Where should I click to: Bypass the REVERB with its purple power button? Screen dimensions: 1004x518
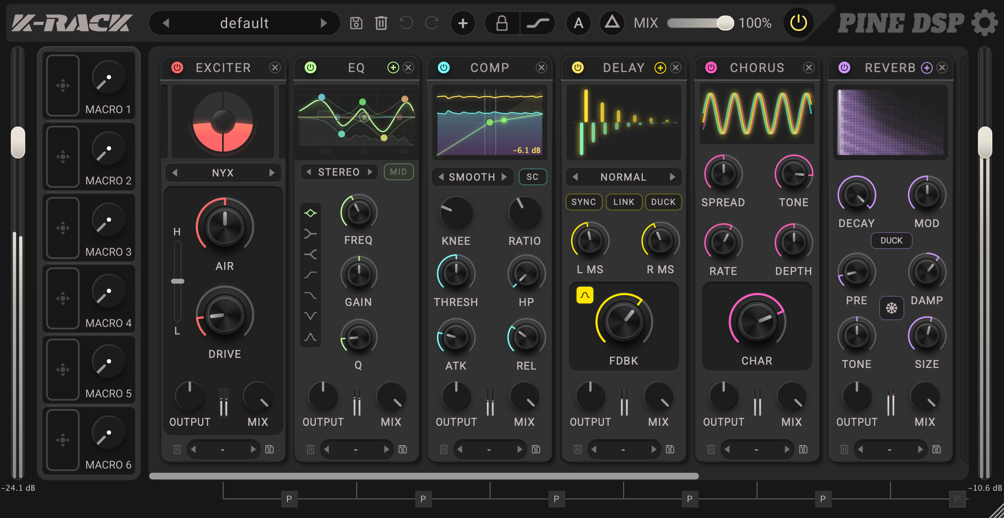pos(844,67)
